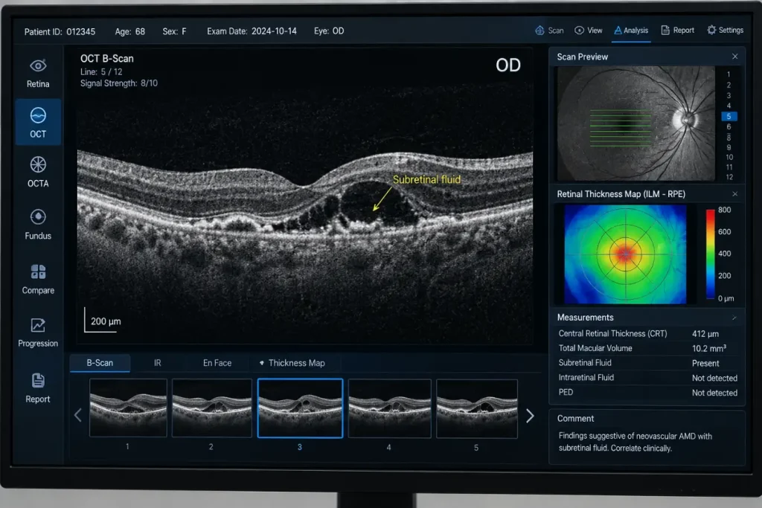Screen dimensions: 762x508
Task: Select the IR view tab
Action: click(x=158, y=363)
